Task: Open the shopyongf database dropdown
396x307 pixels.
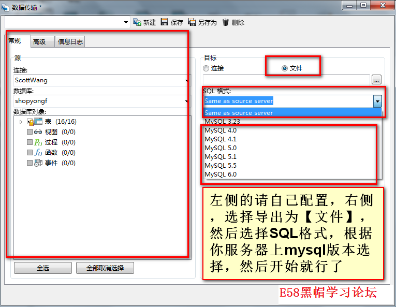Action: (x=186, y=101)
